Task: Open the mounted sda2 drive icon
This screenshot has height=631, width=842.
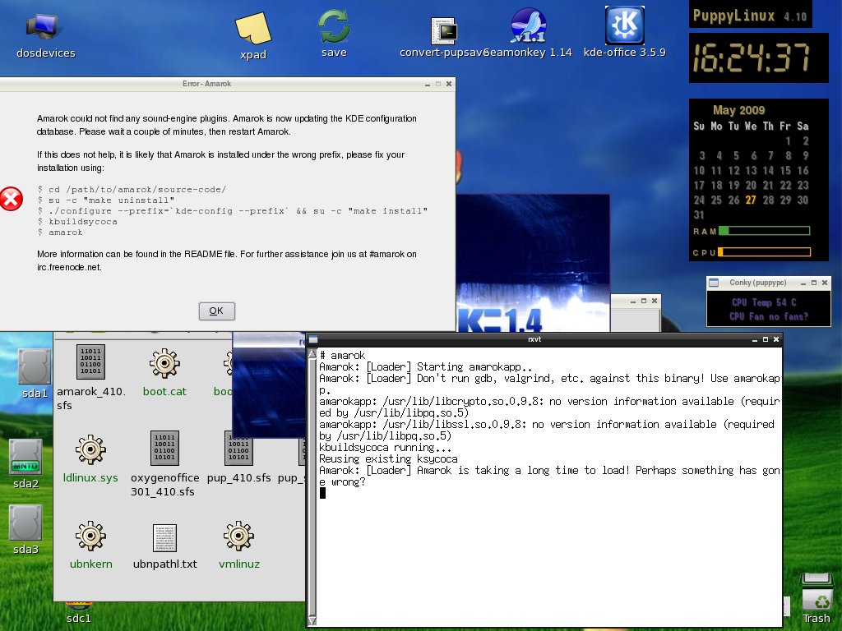Action: [x=25, y=457]
